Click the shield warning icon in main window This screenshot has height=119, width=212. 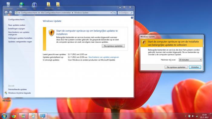51,33
